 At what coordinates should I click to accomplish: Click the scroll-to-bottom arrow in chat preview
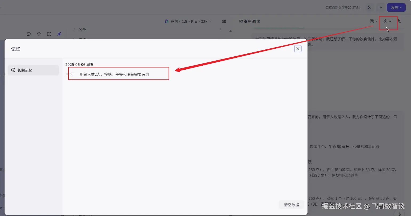[x=399, y=214]
